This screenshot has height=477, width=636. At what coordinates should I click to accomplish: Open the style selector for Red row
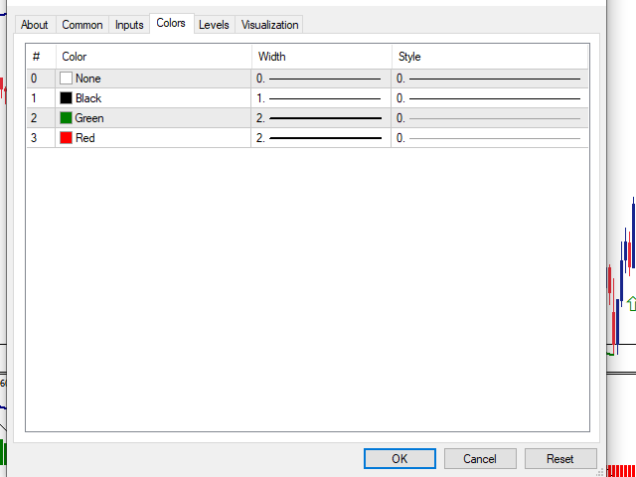pyautogui.click(x=490, y=138)
